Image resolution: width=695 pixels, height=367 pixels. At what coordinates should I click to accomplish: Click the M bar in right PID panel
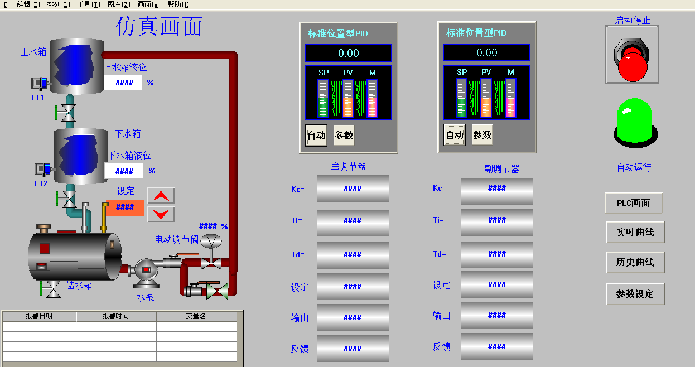510,98
